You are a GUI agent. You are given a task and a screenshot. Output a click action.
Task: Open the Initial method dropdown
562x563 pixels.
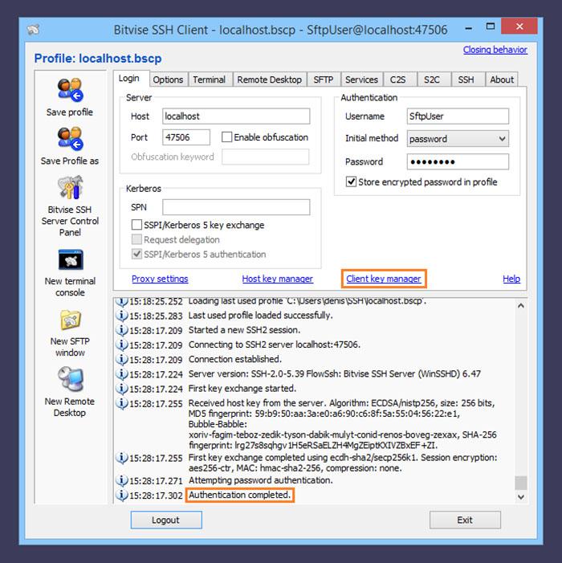point(458,139)
